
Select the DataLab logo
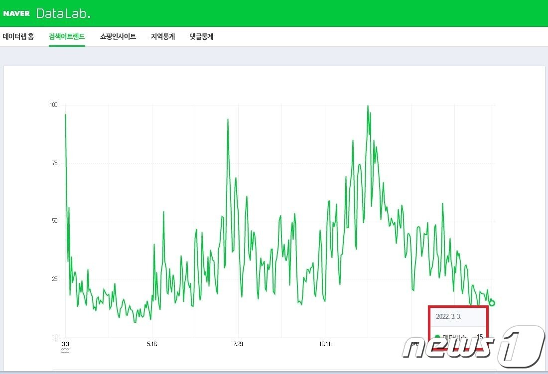tap(63, 13)
